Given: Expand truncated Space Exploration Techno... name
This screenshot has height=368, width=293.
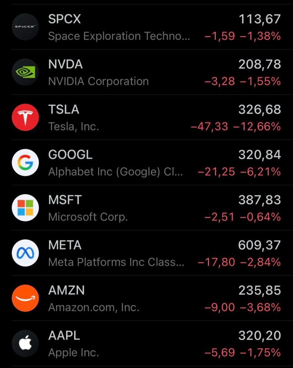Looking at the screenshot, I should pyautogui.click(x=119, y=36).
